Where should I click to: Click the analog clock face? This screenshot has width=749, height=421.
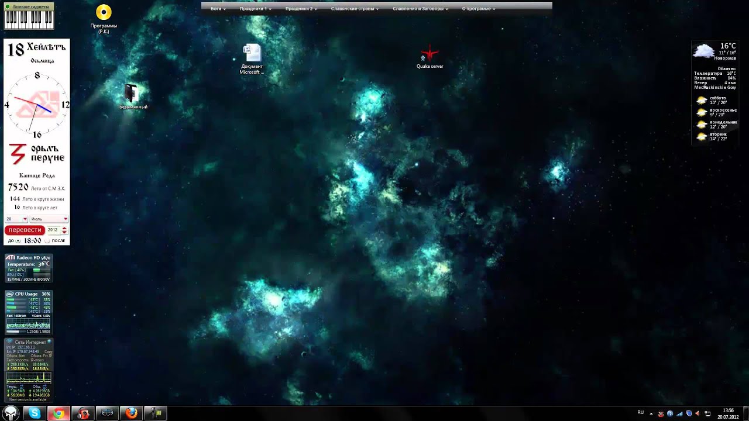tap(37, 105)
